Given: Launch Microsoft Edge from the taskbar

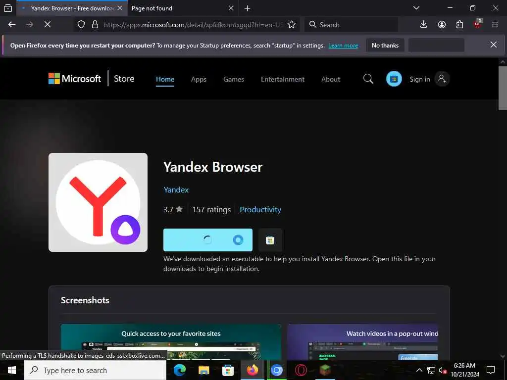Looking at the screenshot, I should [179, 370].
